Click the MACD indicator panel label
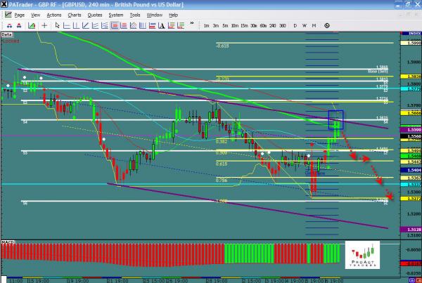Viewport: 422px width, 283px height. 8,243
